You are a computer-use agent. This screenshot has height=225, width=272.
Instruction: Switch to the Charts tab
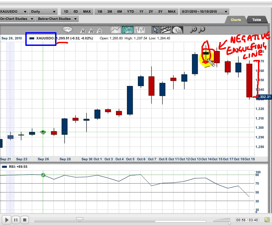click(x=236, y=20)
